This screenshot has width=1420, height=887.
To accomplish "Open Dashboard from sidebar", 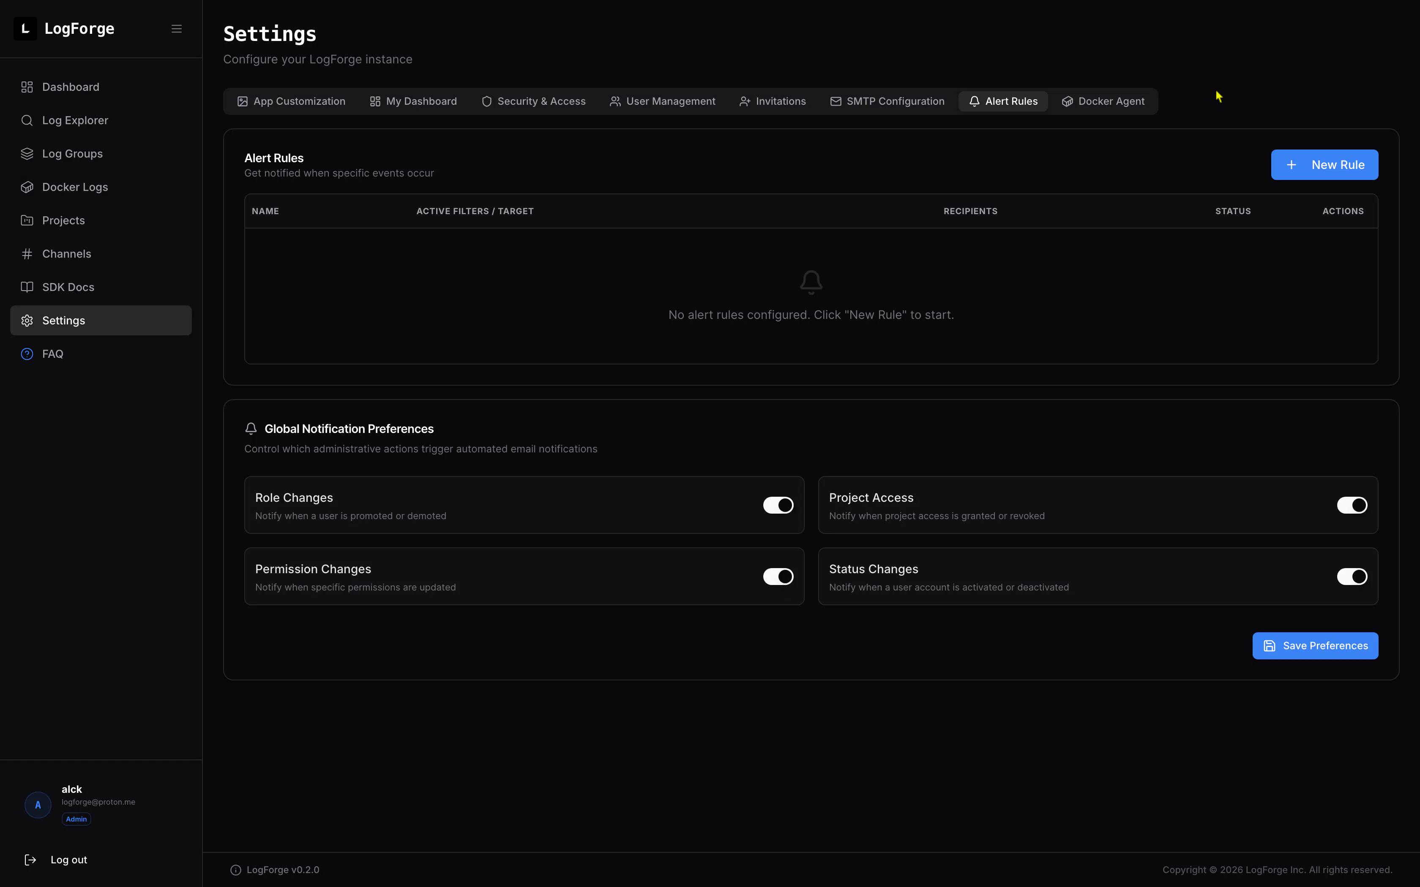I will (x=101, y=87).
